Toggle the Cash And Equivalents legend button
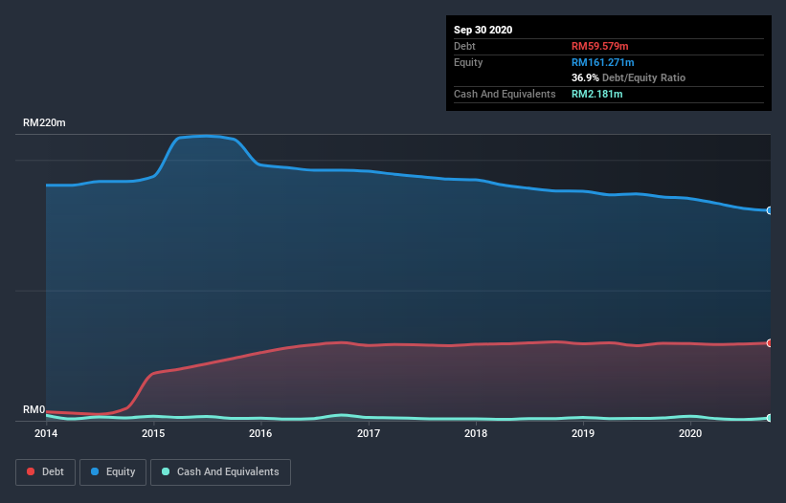This screenshot has height=503, width=786. [x=220, y=472]
